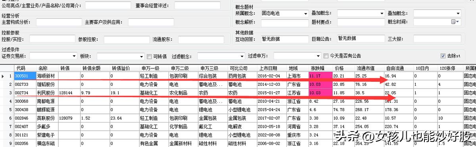Viewport: 476px width, 147px height.
Task: Click the 23.64 转债溢价 cell
Action: pos(124,118)
